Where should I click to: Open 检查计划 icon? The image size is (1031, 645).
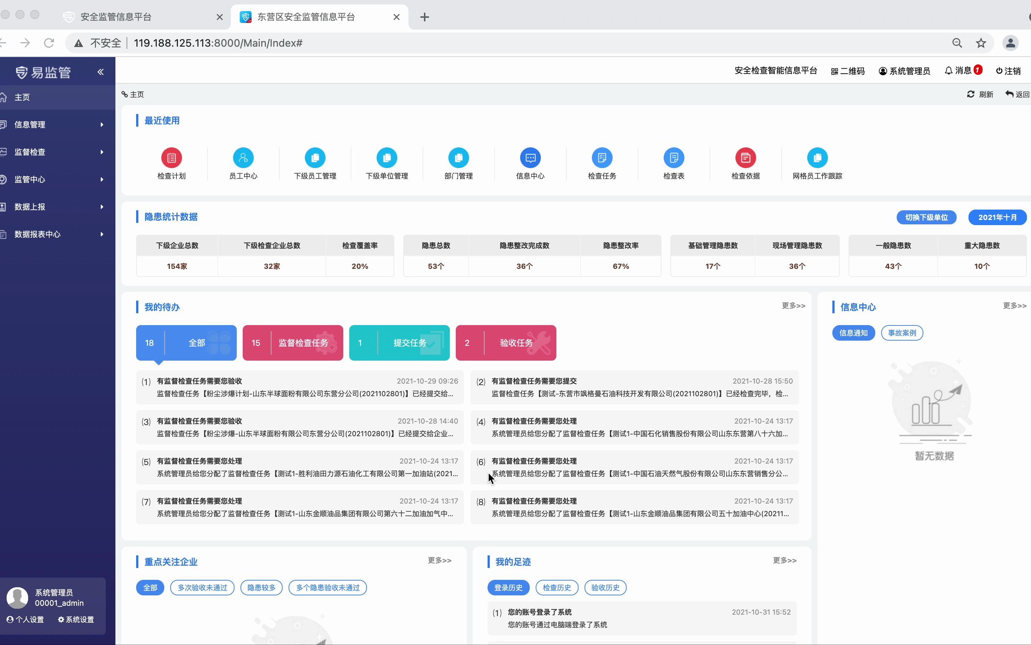pyautogui.click(x=171, y=157)
